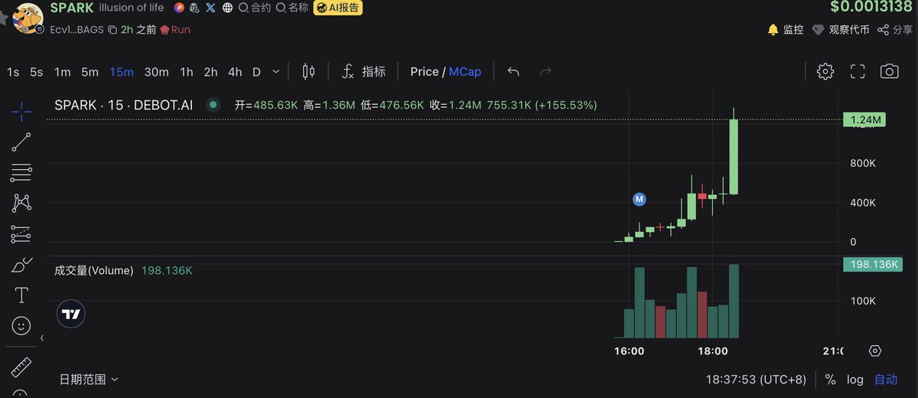Click the M marker on the chart
This screenshot has height=398, width=918.
[x=640, y=199]
